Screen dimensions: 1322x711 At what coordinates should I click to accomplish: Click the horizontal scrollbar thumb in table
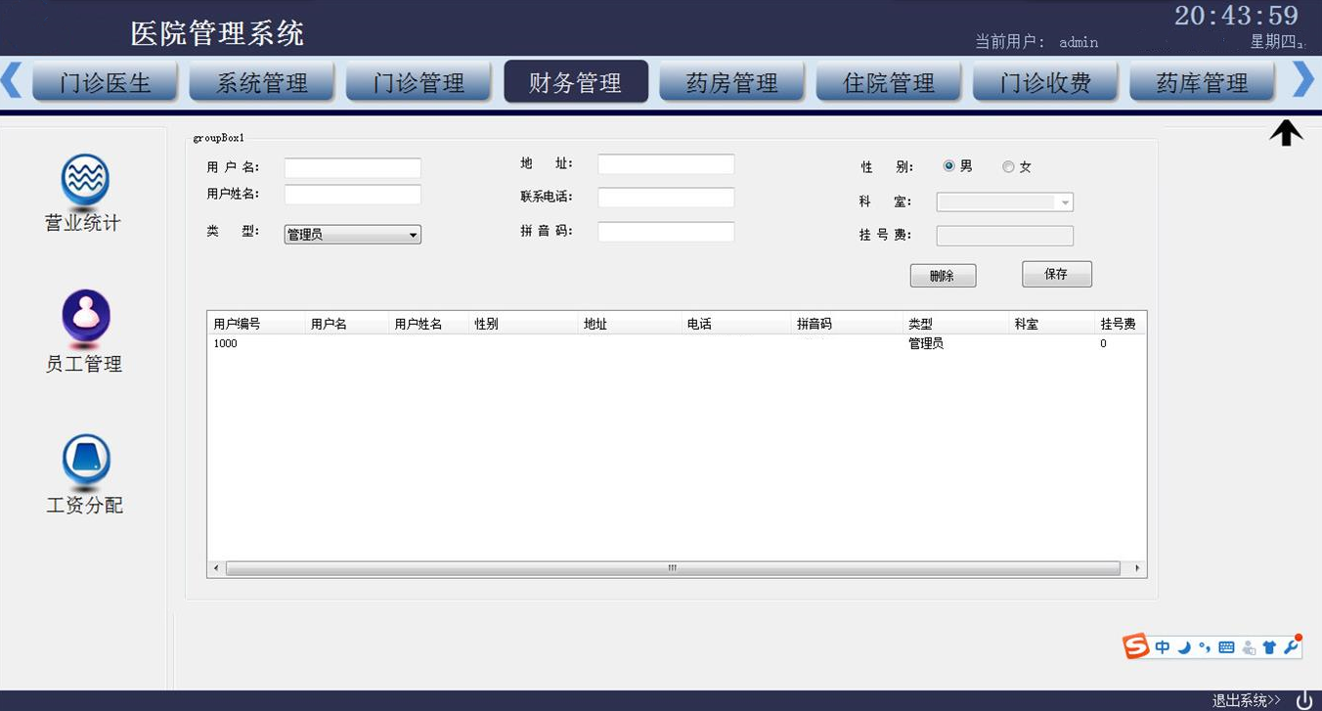click(673, 568)
